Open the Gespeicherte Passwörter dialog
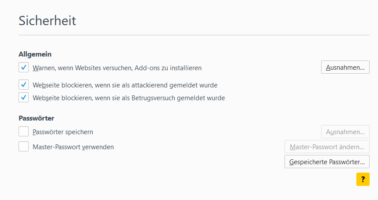This screenshot has width=378, height=200. click(327, 162)
